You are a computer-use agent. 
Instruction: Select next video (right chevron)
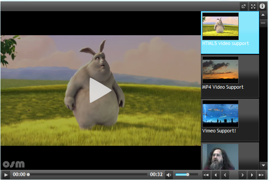click(x=242, y=175)
